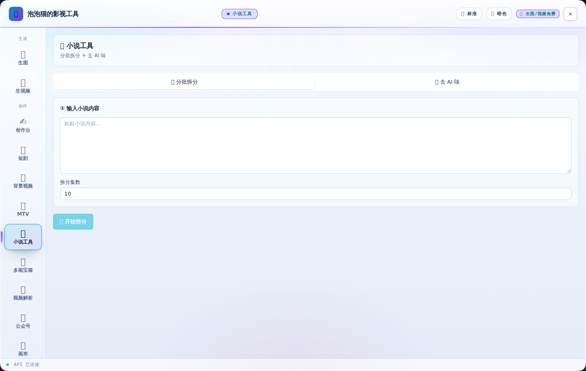Viewport: 586px width, 371px height.
Task: Switch to the 分批拆分 tab
Action: pyautogui.click(x=185, y=82)
